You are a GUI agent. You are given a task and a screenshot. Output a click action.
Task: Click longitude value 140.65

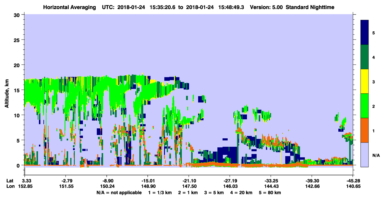[353, 187]
